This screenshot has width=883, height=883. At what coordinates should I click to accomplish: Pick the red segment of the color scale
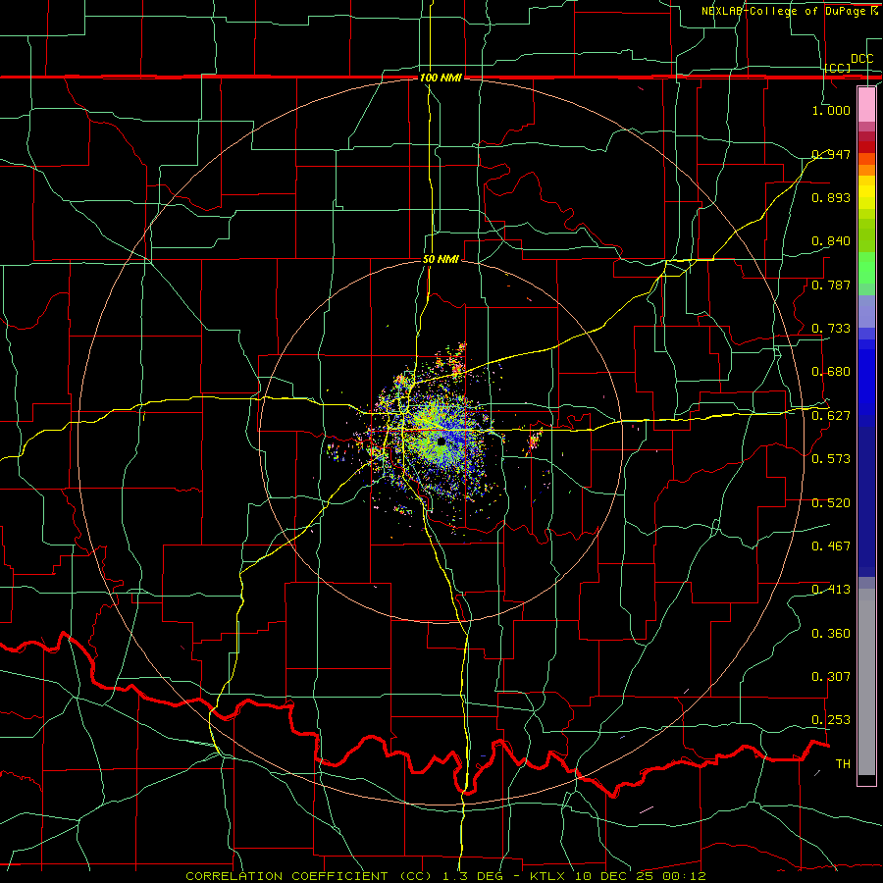click(866, 147)
